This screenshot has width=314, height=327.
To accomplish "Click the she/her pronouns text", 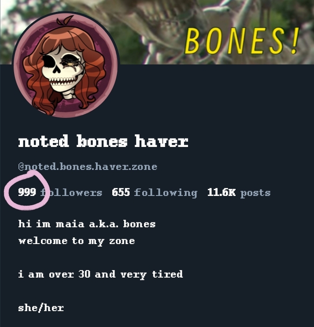I will [x=41, y=308].
